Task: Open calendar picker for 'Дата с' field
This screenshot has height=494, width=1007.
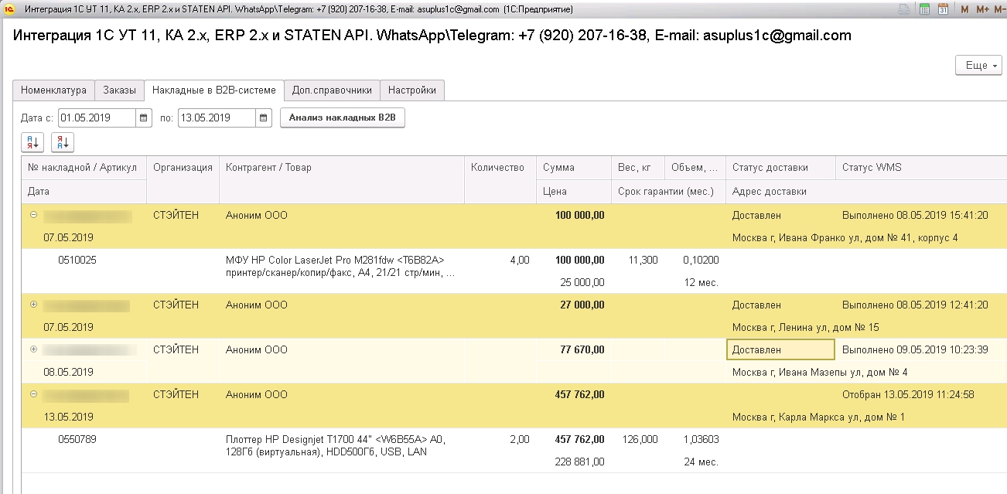Action: pos(144,118)
